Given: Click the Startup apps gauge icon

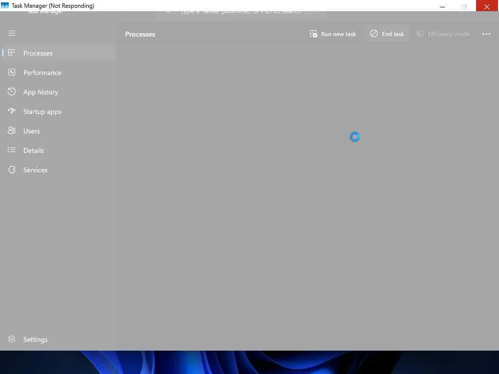Looking at the screenshot, I should click(12, 111).
